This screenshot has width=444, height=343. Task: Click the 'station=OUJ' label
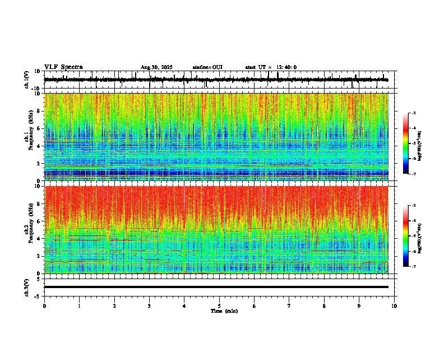207,67
